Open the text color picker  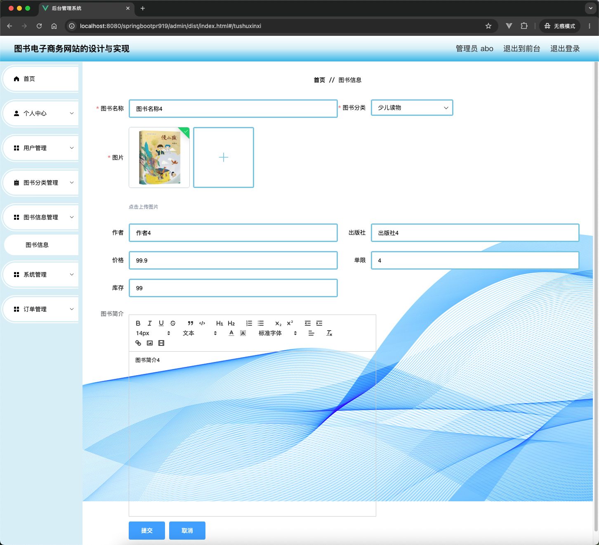pos(231,333)
